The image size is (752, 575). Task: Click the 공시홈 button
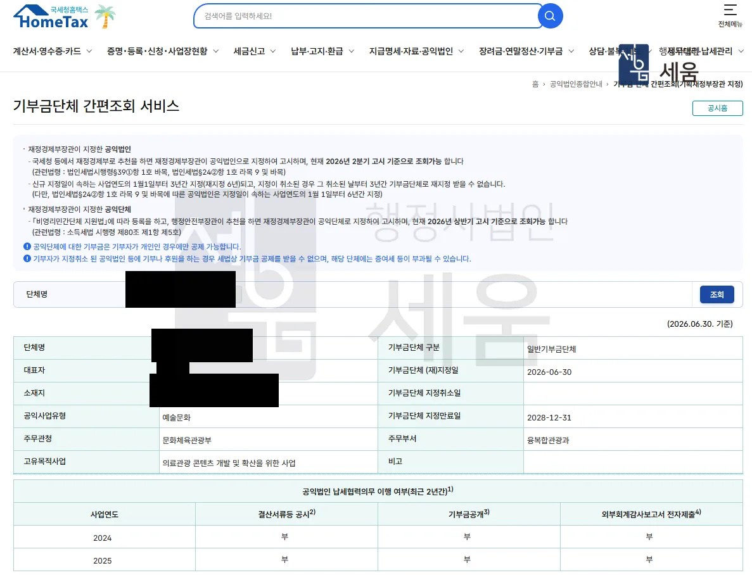tap(717, 108)
